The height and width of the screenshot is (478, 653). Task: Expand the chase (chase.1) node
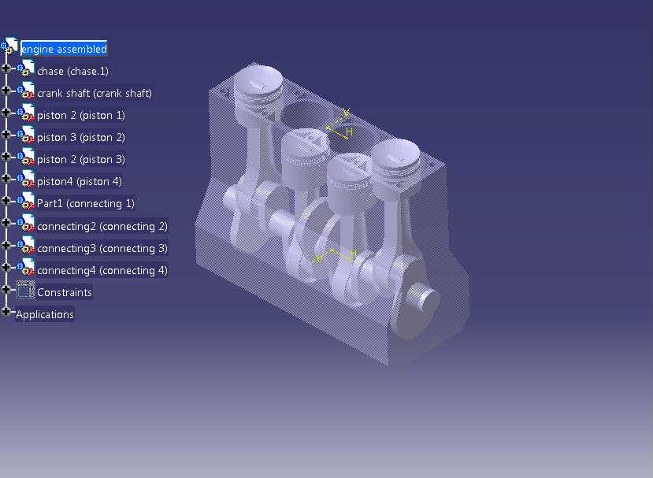(6, 68)
